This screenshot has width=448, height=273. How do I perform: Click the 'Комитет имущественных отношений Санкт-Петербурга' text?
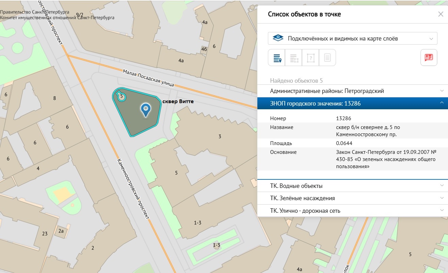coord(57,17)
